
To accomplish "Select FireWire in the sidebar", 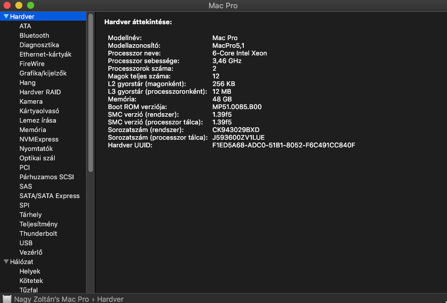I will 32,64.
